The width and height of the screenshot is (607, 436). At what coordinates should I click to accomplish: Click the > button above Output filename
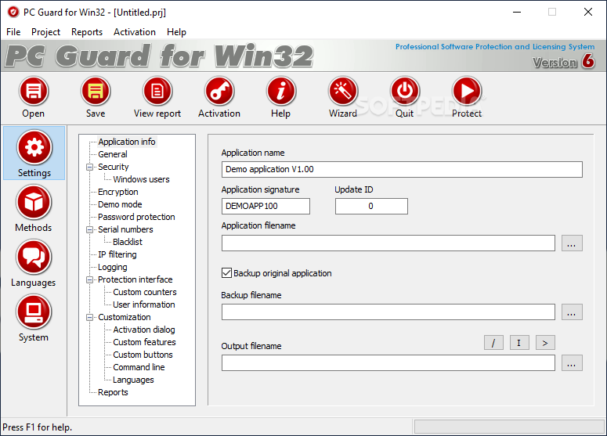tap(545, 343)
